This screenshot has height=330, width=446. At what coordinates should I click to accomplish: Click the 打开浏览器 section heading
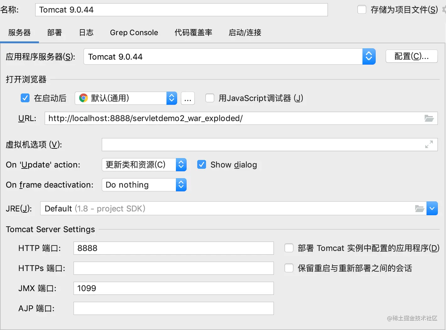tap(26, 79)
